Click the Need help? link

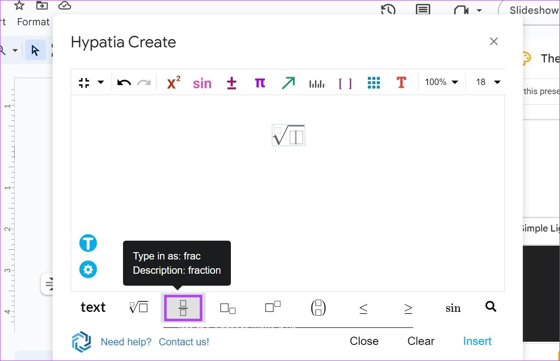tap(126, 342)
